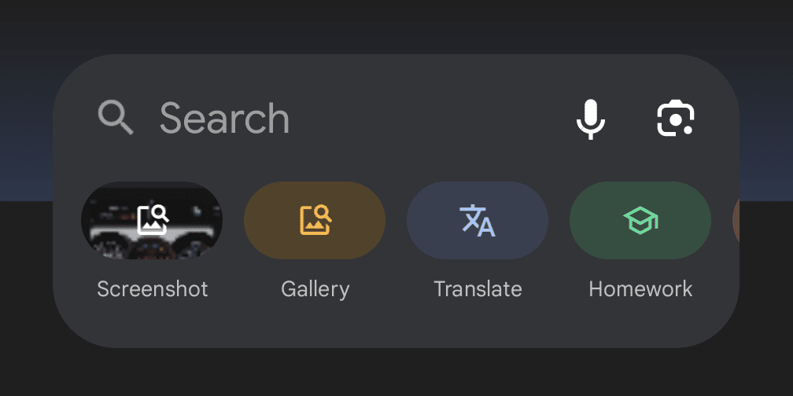Tap the partially visible chip after Homework
Viewport: 793px width, 396px height.
tap(735, 221)
